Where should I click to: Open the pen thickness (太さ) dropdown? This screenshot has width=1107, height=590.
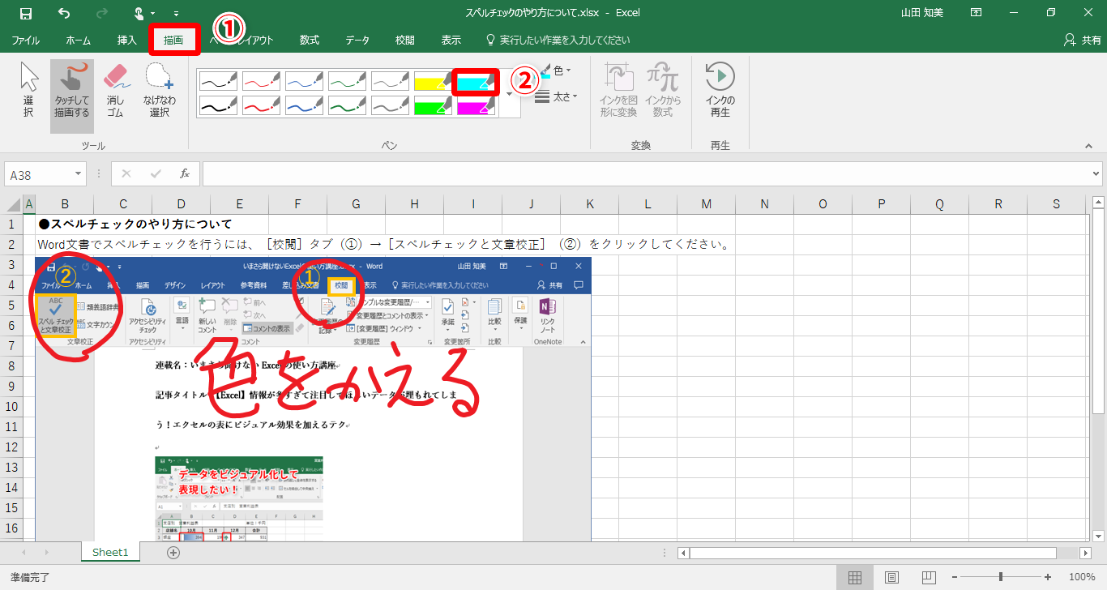click(x=558, y=96)
